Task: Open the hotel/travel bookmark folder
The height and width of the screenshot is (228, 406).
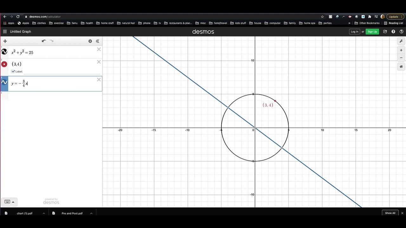Action: 218,23
